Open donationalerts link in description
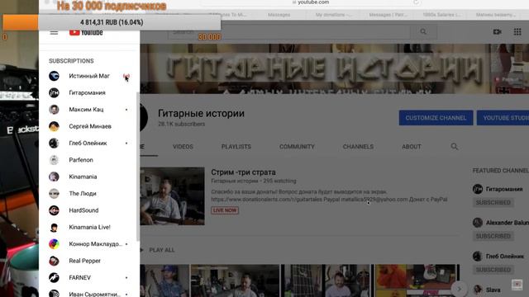The height and width of the screenshot is (297, 529). (x=266, y=200)
